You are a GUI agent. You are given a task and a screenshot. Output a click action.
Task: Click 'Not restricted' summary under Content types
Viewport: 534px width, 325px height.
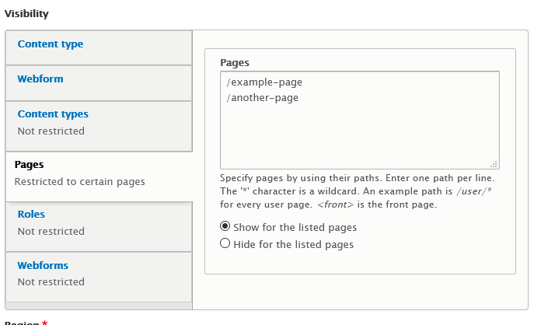pos(51,131)
